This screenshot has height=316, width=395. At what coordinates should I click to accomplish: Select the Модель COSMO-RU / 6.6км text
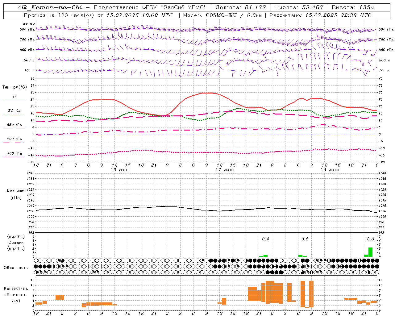pyautogui.click(x=222, y=15)
